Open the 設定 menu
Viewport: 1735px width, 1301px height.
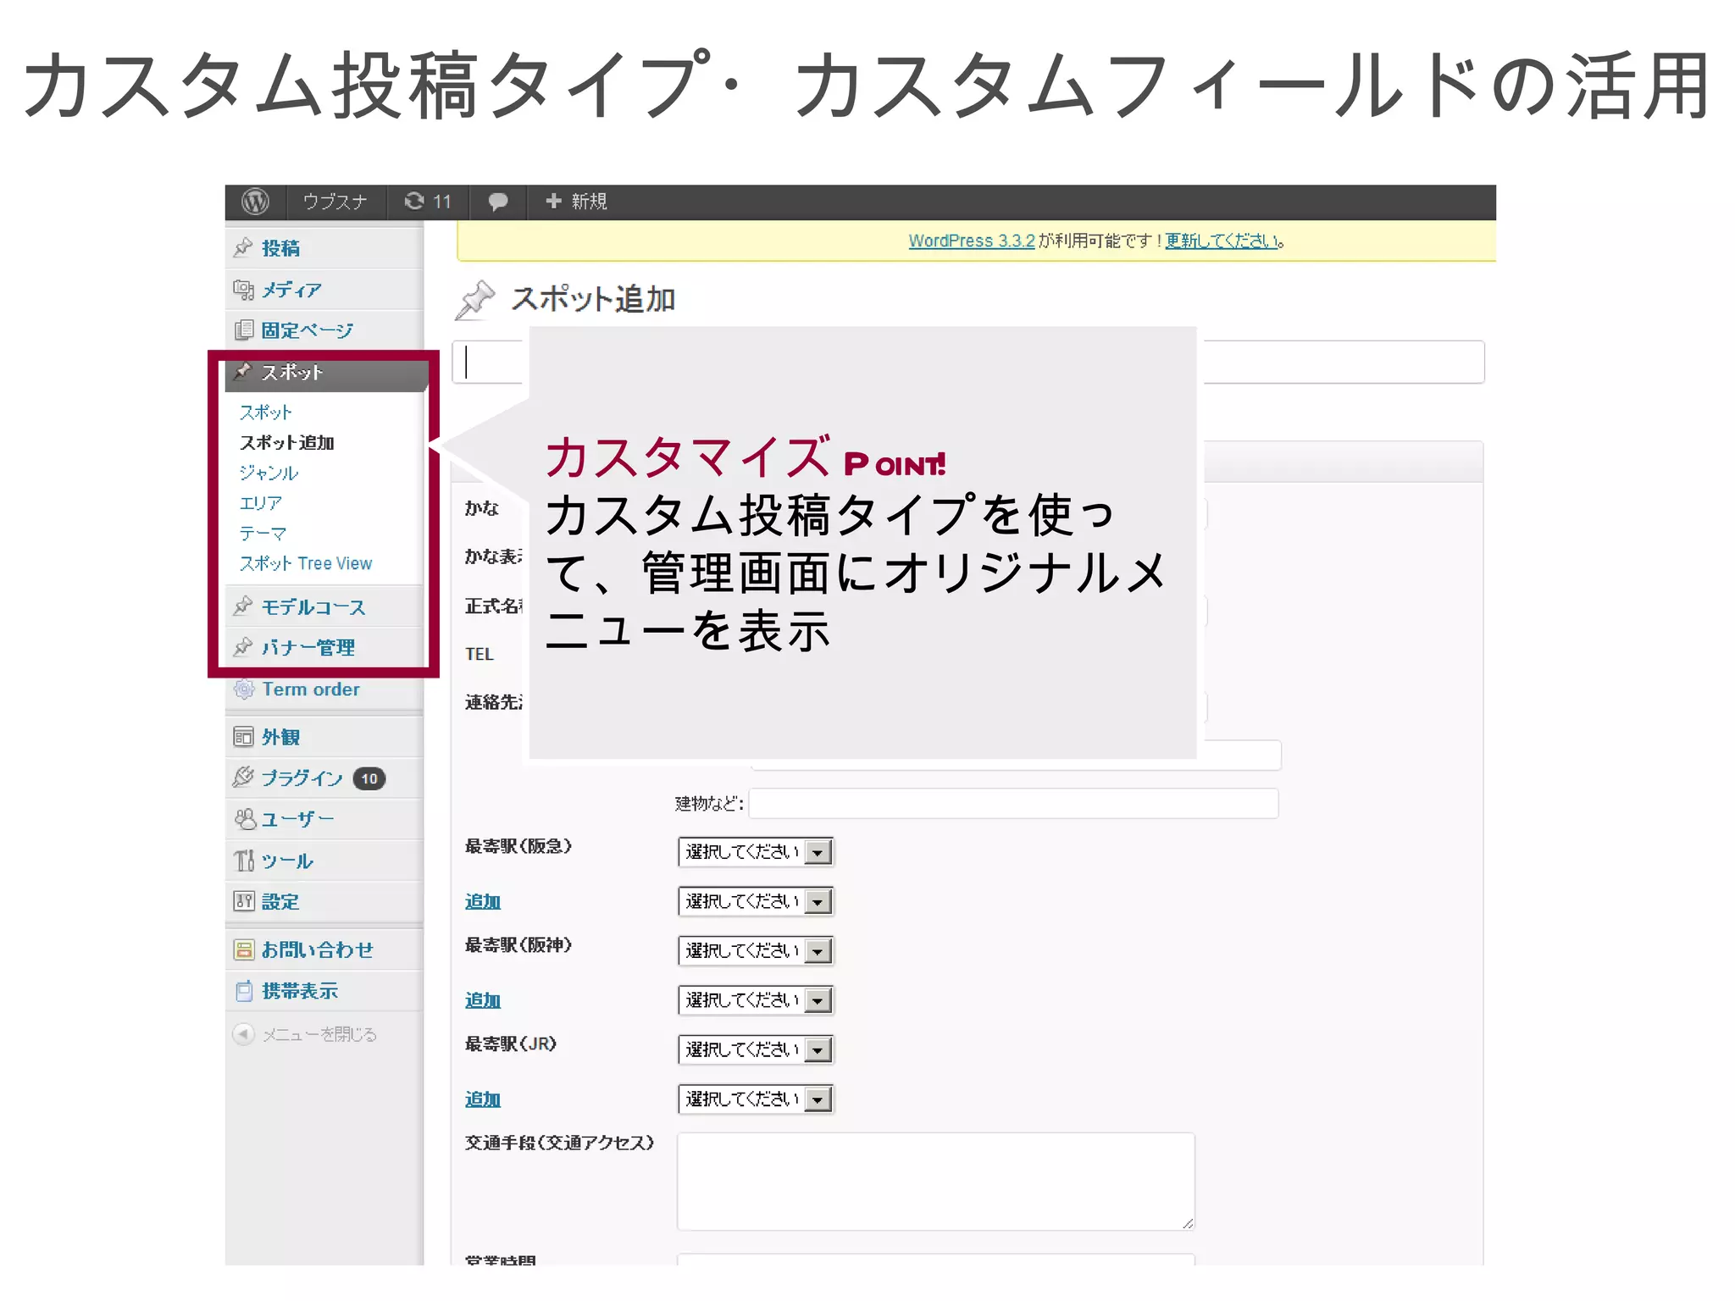click(x=280, y=902)
